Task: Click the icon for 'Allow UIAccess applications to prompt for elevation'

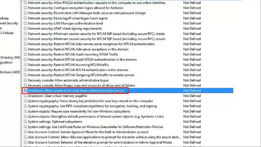Action: [25, 137]
